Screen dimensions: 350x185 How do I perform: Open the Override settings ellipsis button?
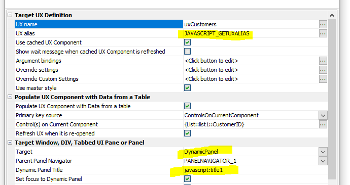pos(323,70)
